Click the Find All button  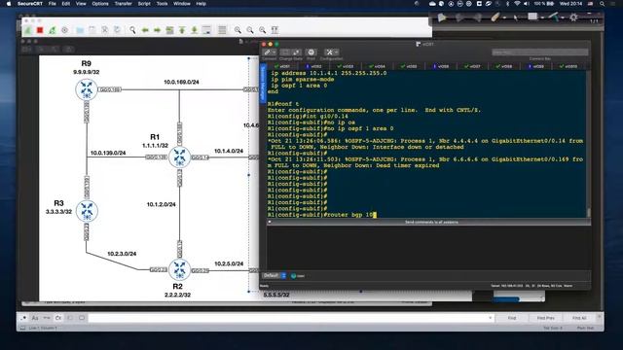coord(579,318)
